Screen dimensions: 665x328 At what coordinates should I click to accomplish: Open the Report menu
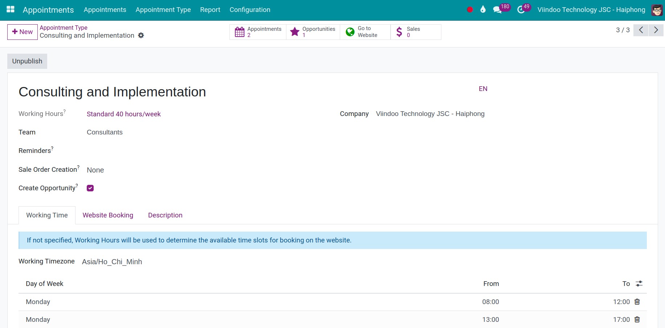[210, 10]
